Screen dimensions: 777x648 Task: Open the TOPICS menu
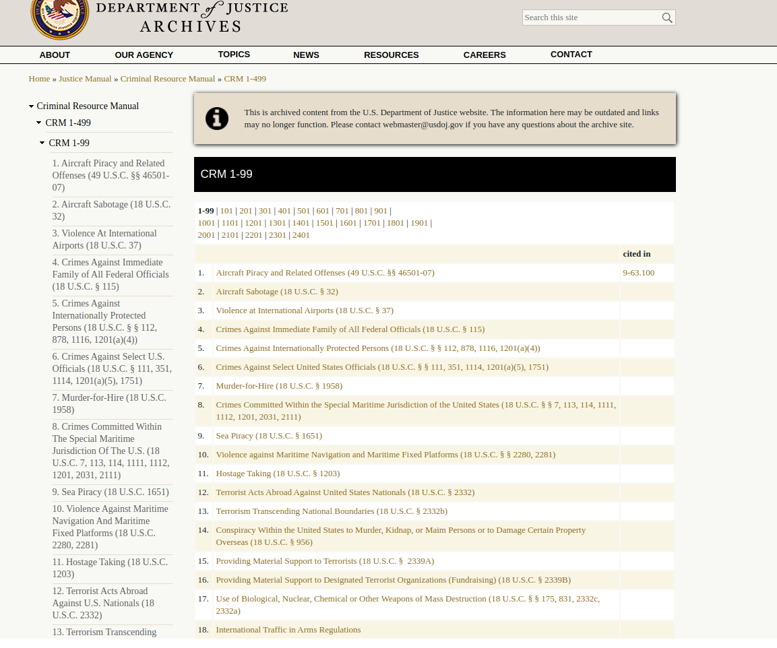[234, 55]
